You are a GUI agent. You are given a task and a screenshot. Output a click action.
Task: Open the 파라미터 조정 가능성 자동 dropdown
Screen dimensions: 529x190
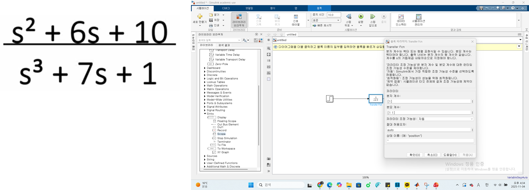[446, 119]
